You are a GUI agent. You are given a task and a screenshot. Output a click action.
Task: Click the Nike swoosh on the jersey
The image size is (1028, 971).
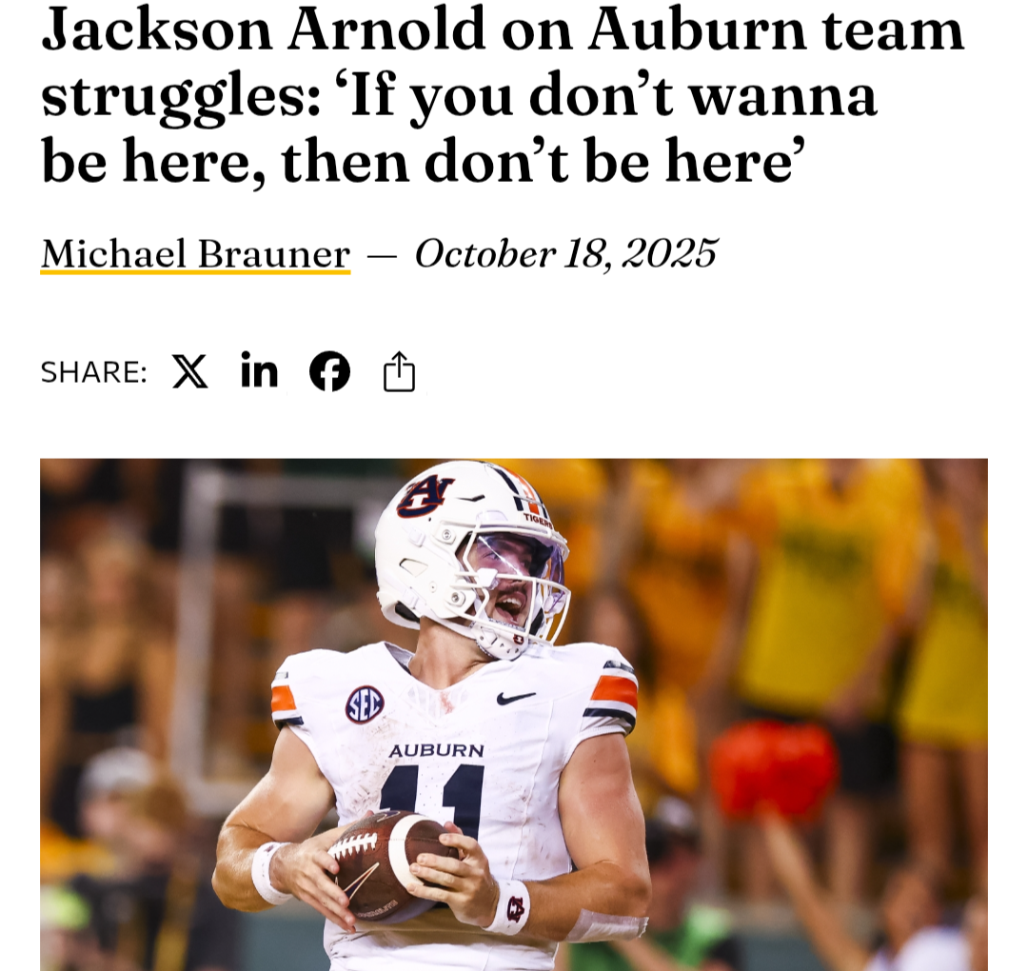(515, 698)
